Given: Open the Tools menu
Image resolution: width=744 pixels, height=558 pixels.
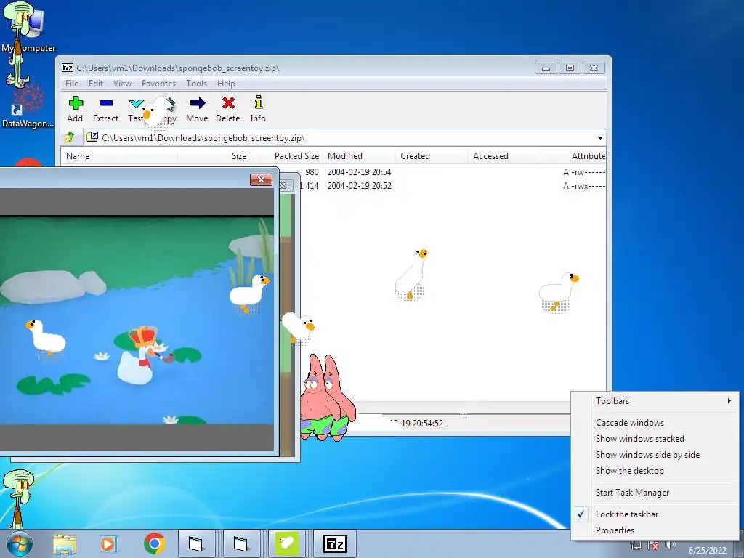Looking at the screenshot, I should pos(196,84).
